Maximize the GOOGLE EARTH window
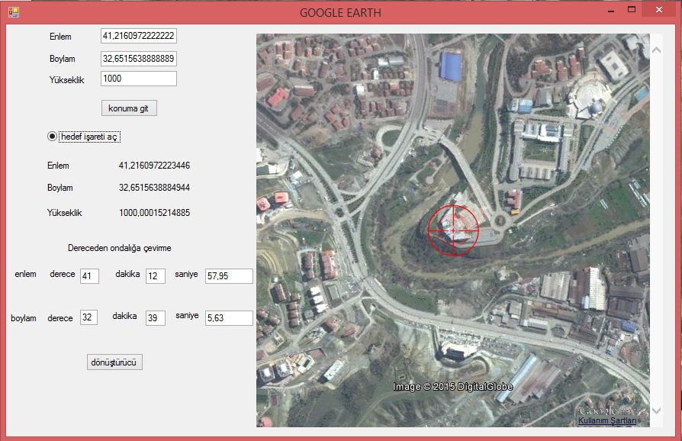Screen dimensions: 682x441 pos(632,10)
